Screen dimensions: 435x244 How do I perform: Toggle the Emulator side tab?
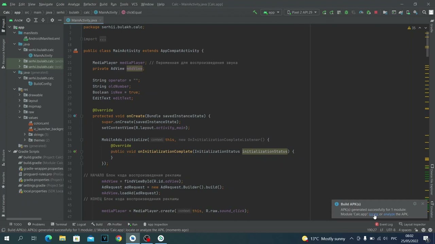(x=432, y=209)
